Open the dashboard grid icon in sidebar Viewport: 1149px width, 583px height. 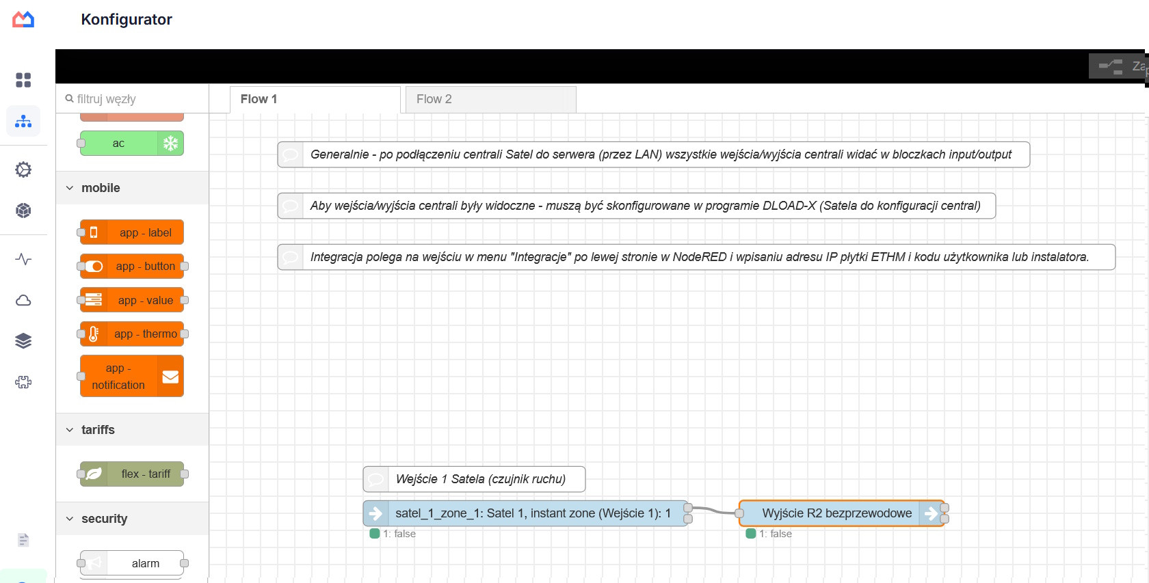(23, 80)
